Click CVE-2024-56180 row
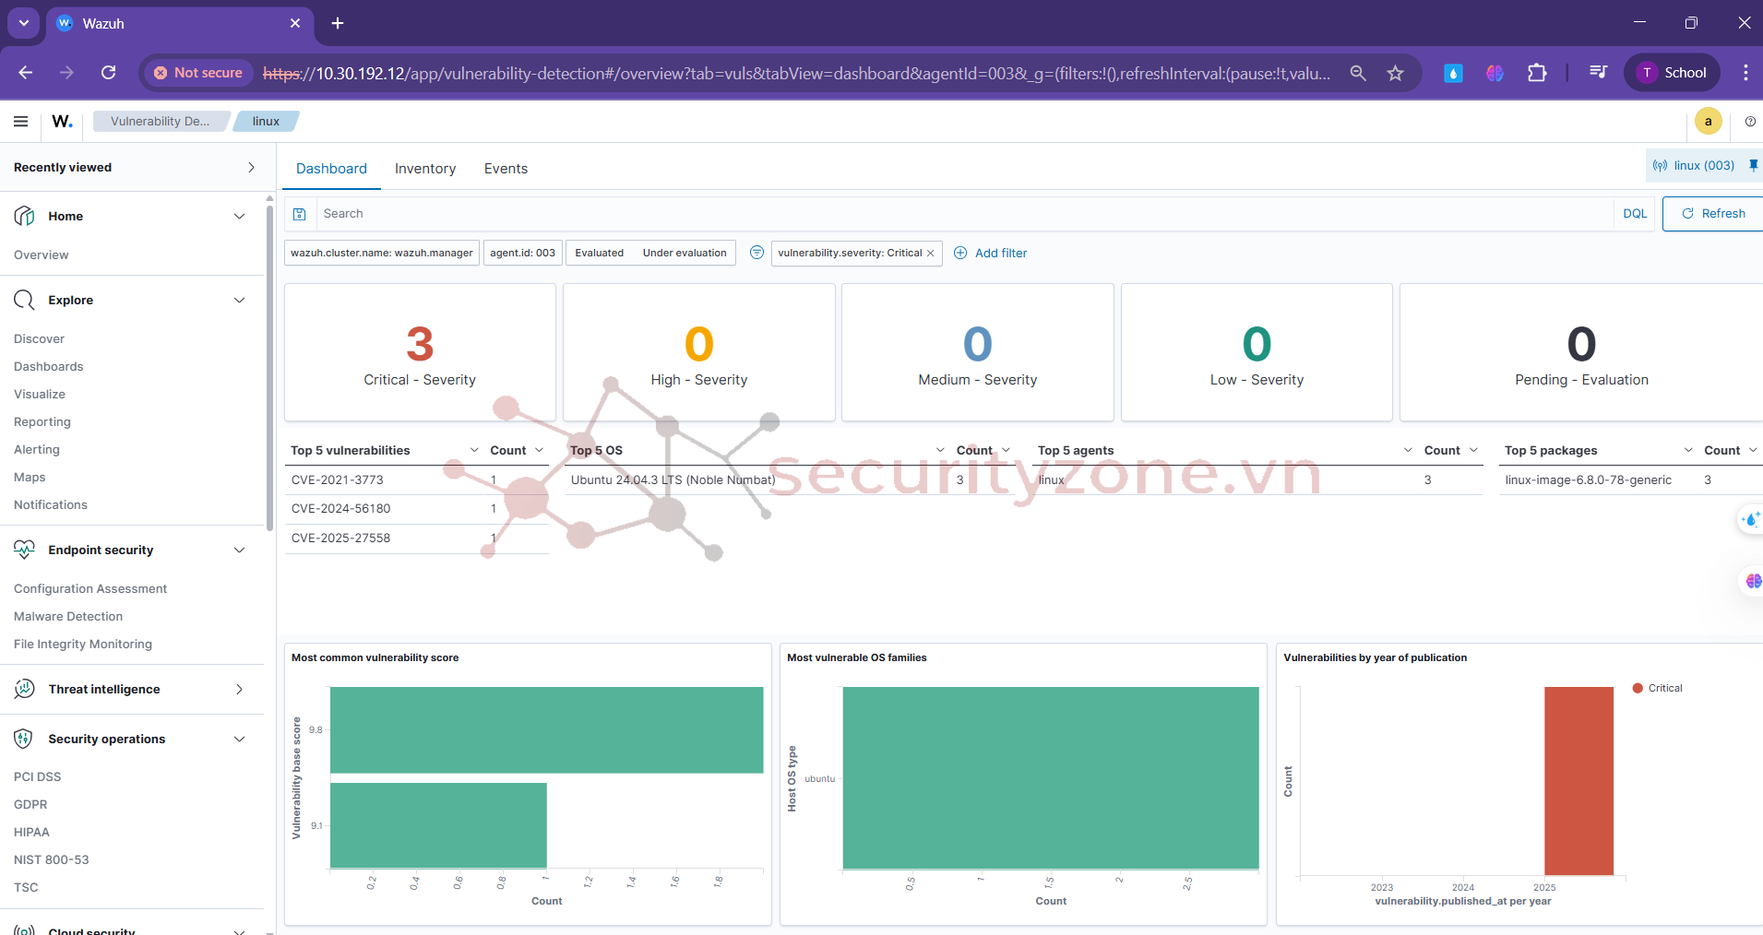Screen dimensions: 1763x935 417,508
